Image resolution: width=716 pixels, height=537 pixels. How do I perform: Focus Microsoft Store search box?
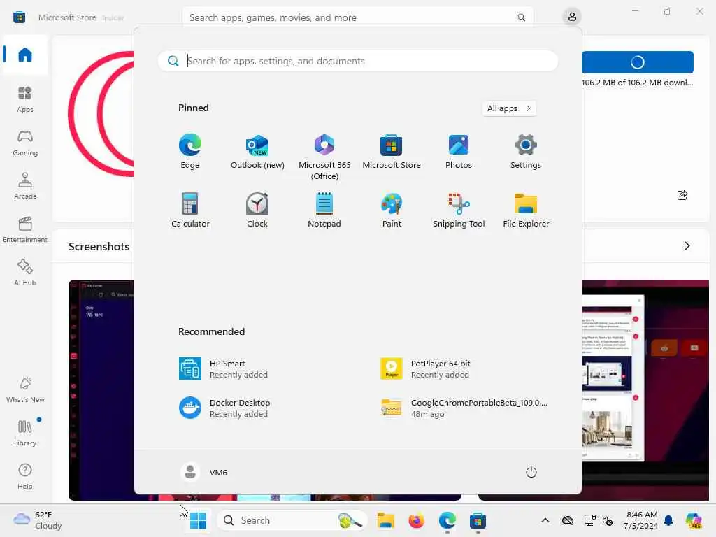[357, 17]
